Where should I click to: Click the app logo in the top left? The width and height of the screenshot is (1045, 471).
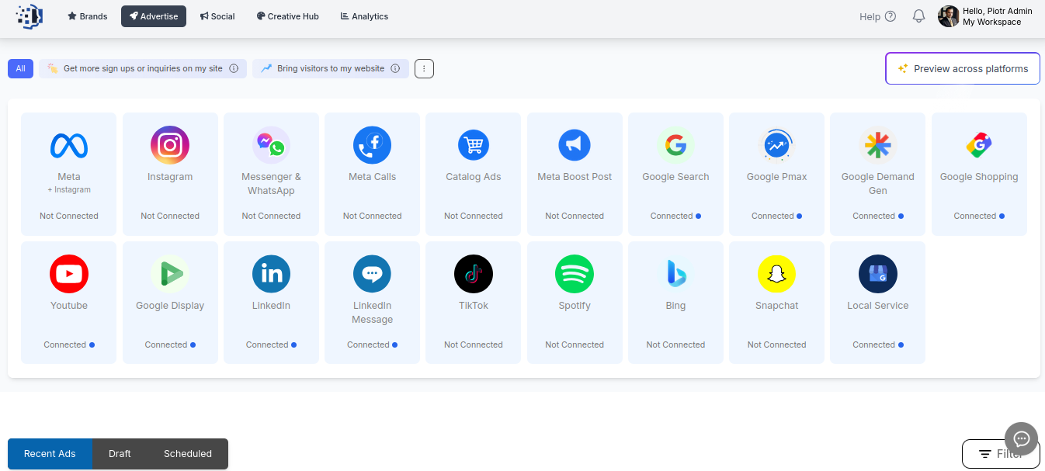pyautogui.click(x=29, y=16)
